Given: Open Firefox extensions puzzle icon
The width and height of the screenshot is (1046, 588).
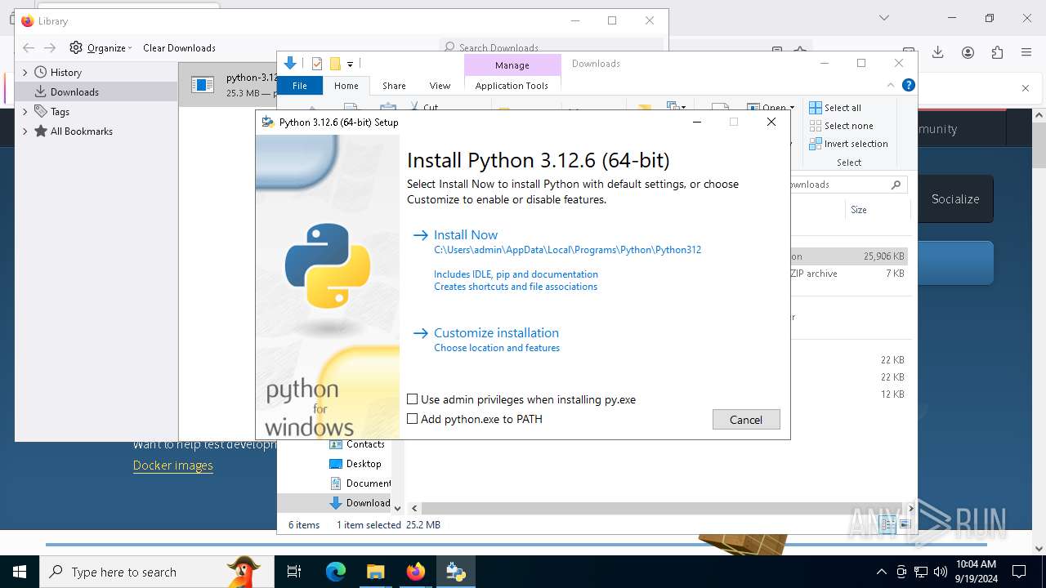Looking at the screenshot, I should click(x=997, y=52).
